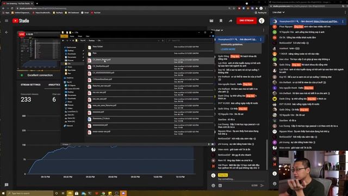Send the chat message with the arrow icon
Screen dimensions: 348x196
pos(262,185)
